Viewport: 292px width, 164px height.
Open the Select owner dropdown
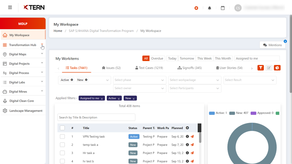coord(139,88)
